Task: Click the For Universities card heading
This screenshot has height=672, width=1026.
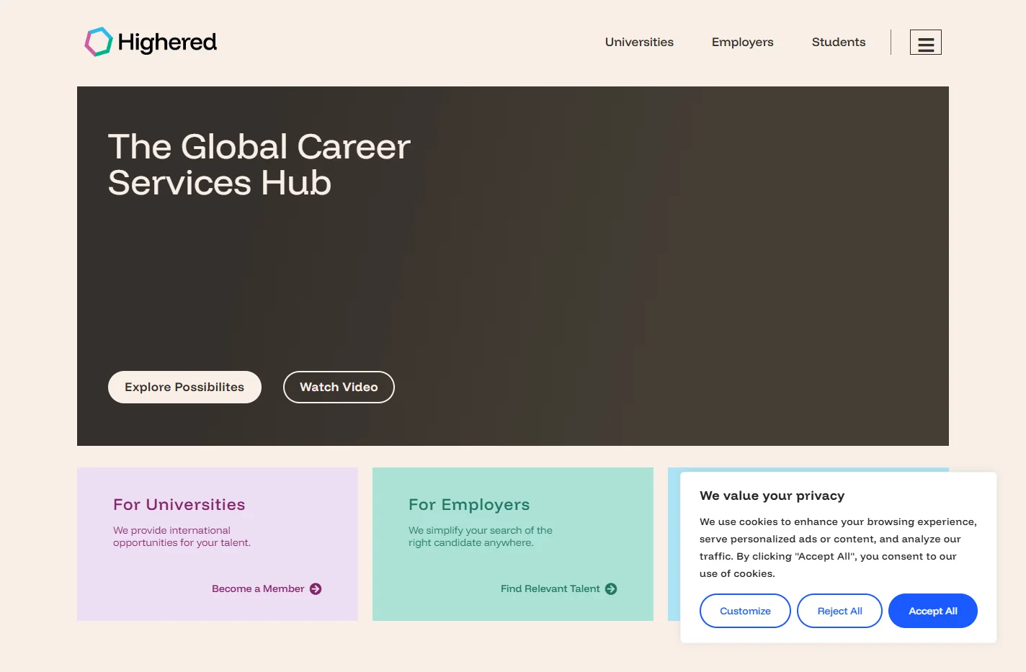Action: [179, 504]
